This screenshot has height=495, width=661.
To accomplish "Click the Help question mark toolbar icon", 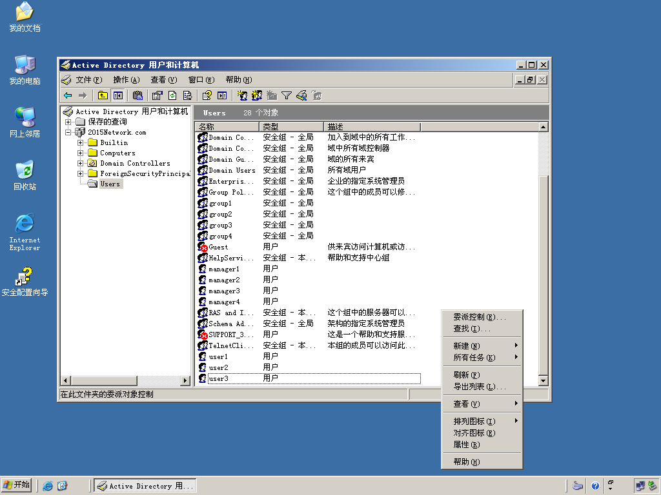I will (207, 95).
